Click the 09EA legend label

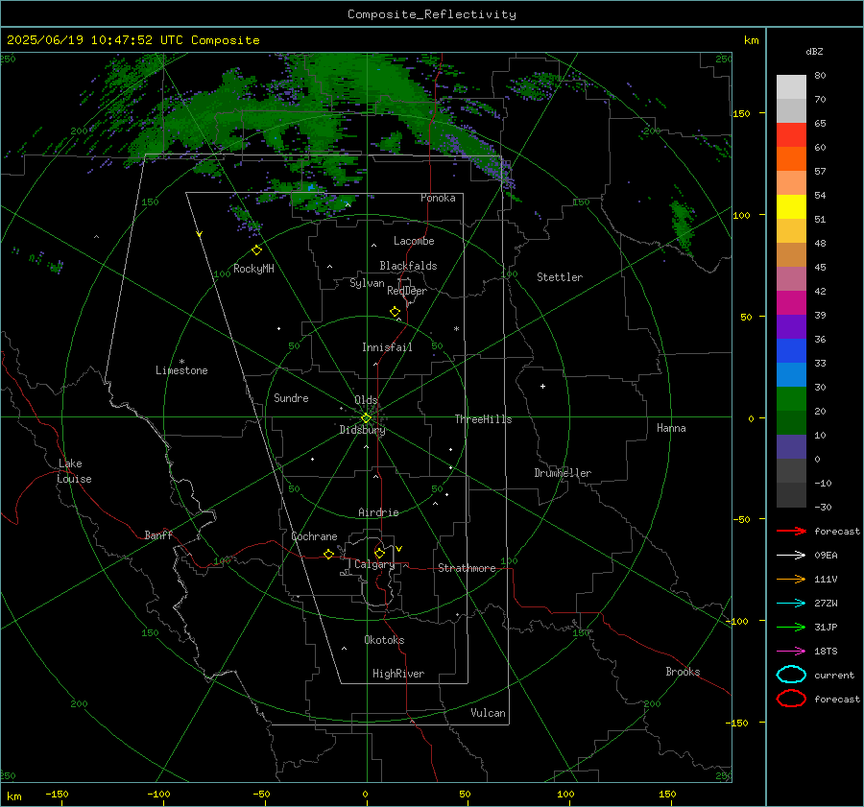coord(826,556)
